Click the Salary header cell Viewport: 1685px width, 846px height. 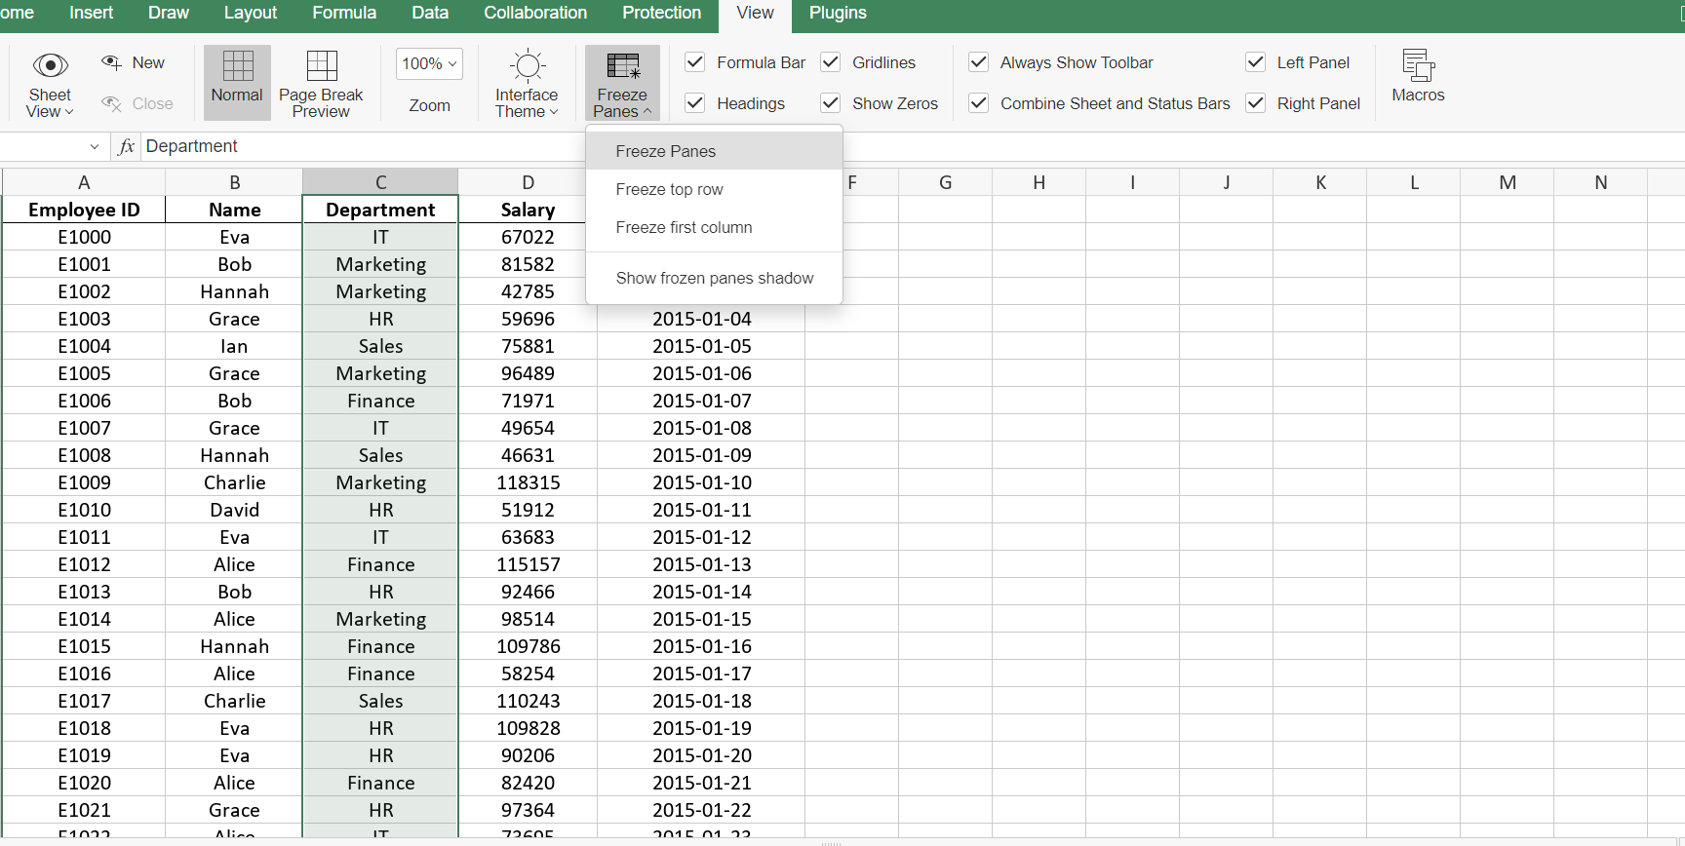[x=528, y=210]
